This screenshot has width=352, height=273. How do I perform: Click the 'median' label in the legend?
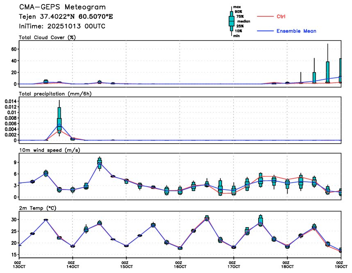(243, 21)
